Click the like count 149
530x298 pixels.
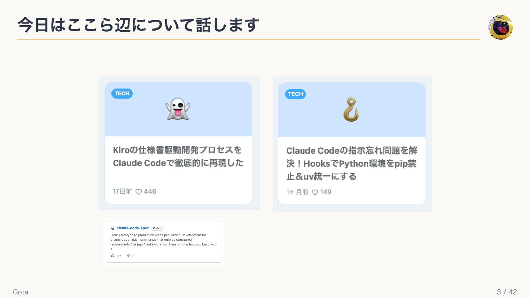click(x=326, y=192)
